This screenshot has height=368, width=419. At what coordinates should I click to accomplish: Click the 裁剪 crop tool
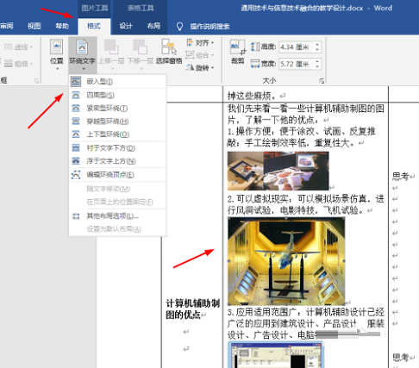pos(238,52)
